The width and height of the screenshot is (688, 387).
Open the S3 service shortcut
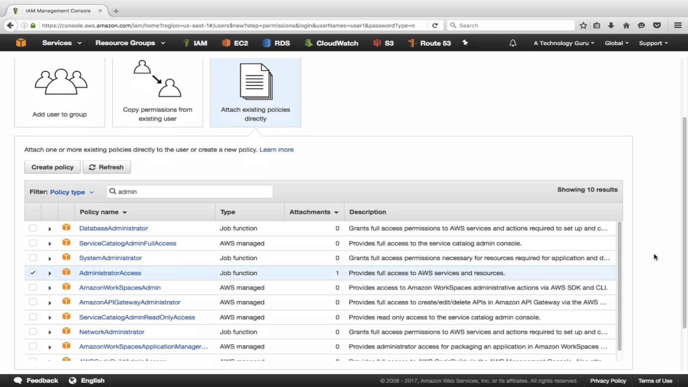click(x=383, y=43)
